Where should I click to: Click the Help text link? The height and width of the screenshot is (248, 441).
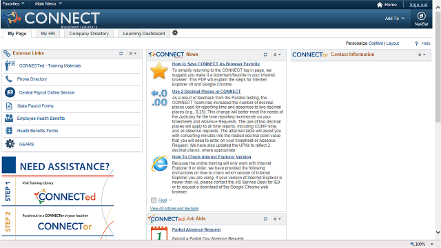click(426, 43)
